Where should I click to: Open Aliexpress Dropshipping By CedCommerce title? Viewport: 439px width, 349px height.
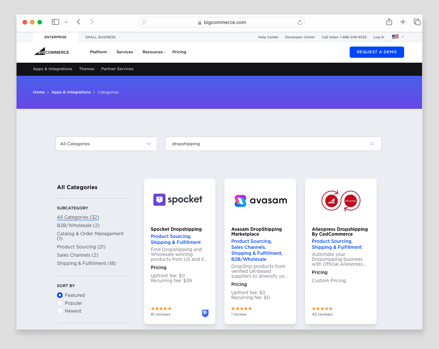340,232
